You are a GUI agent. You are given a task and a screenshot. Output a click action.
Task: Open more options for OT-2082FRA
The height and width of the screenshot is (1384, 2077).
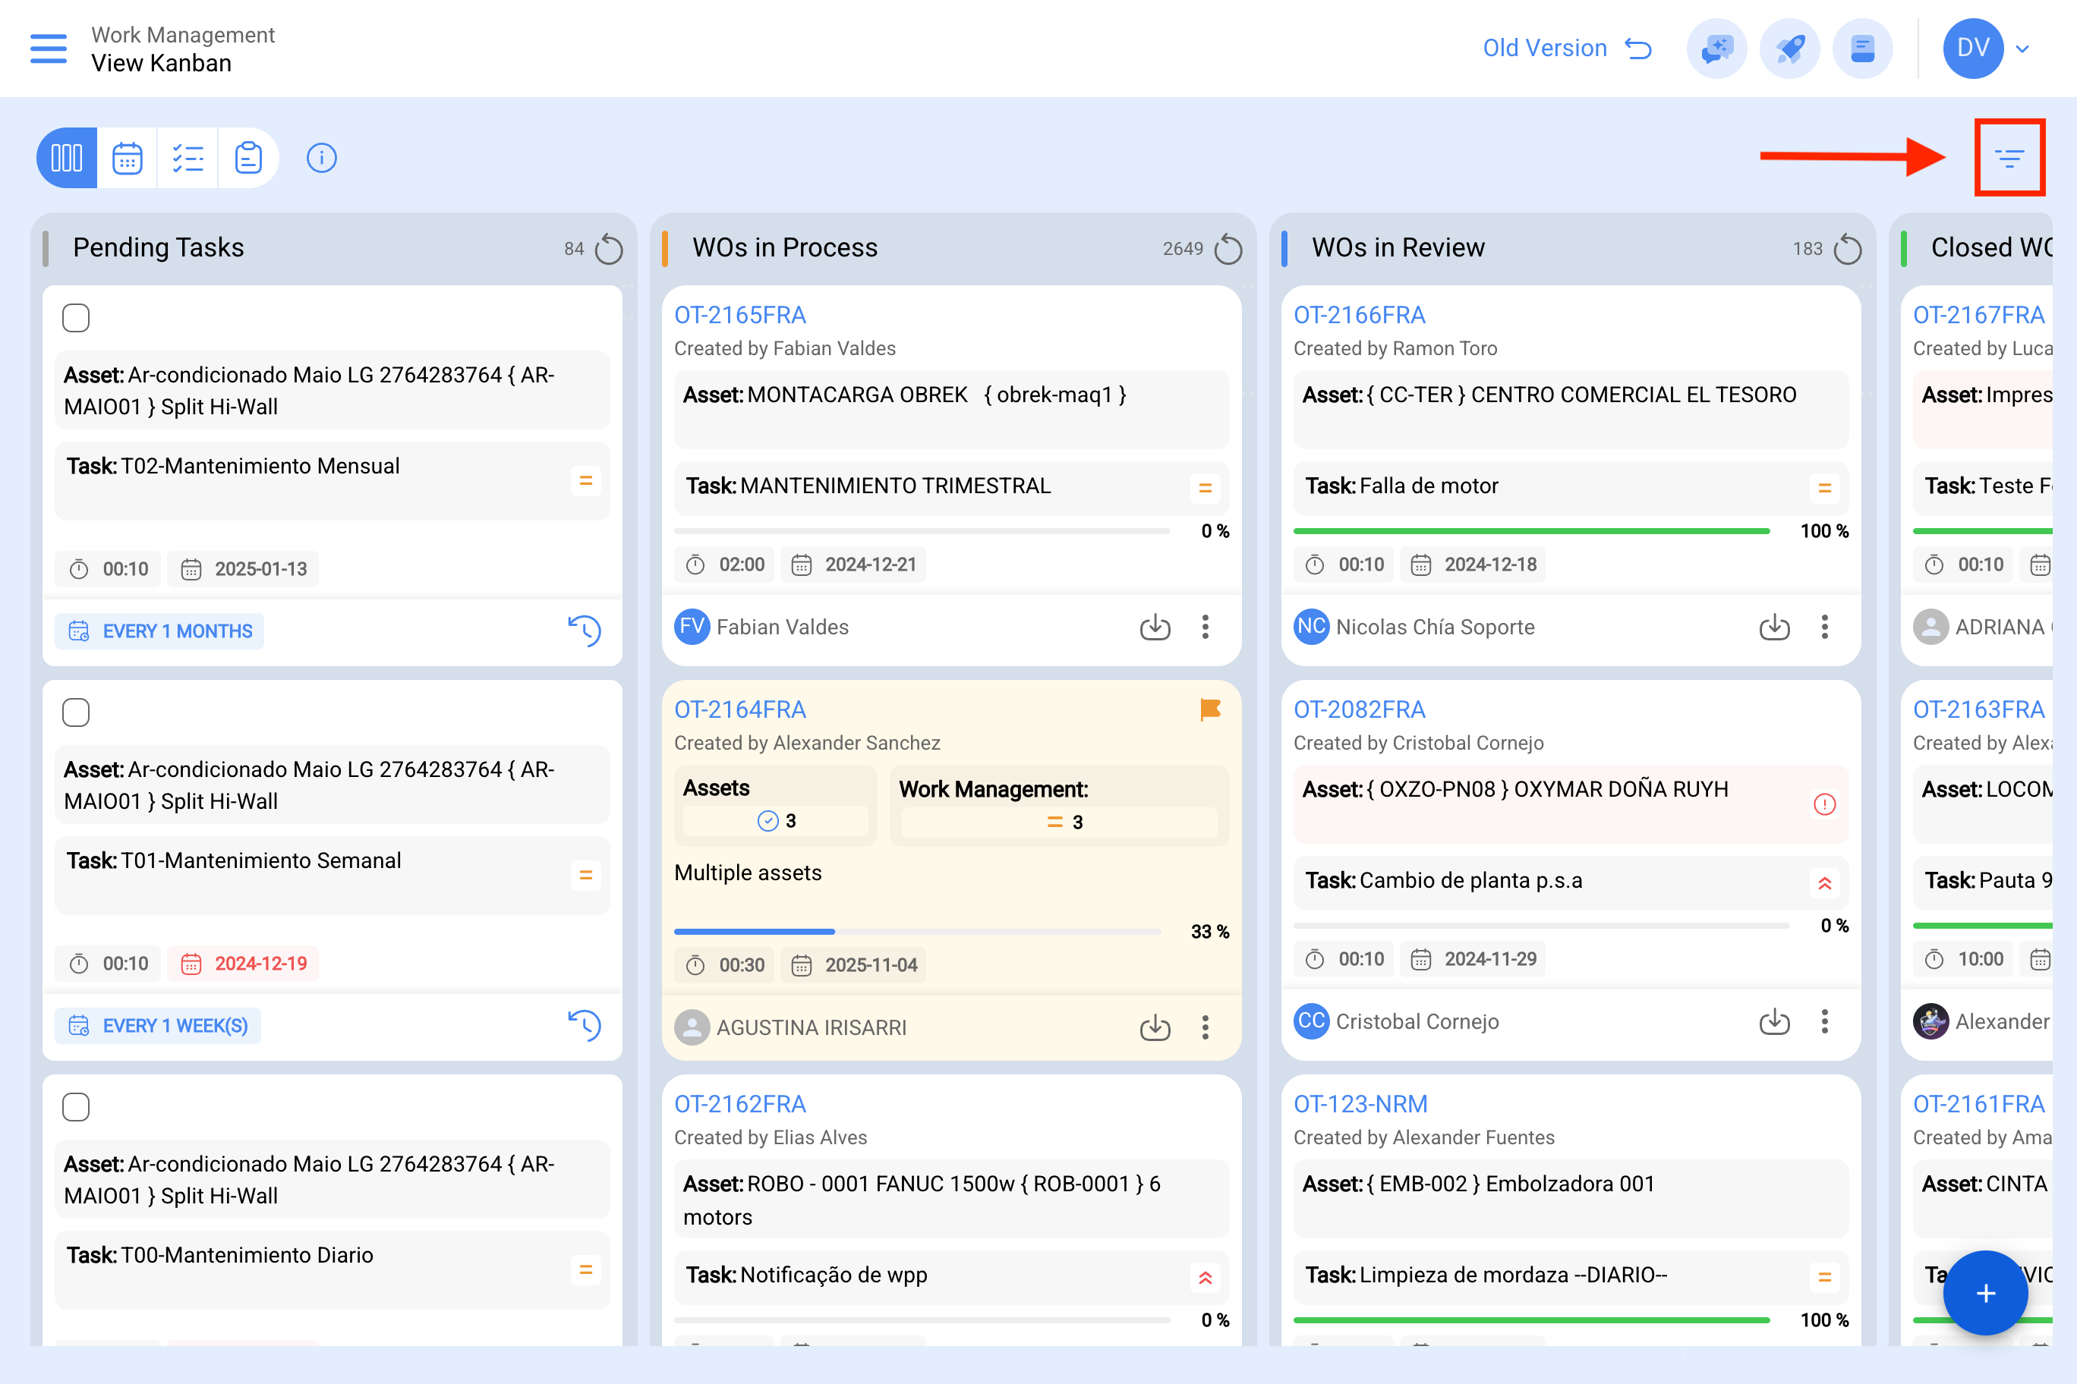[x=1825, y=1022]
